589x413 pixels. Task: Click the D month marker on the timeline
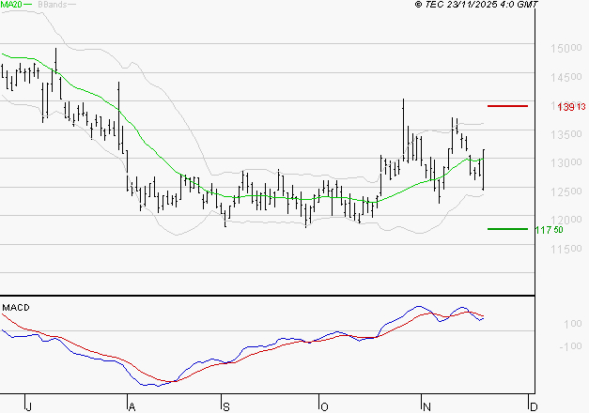pyautogui.click(x=534, y=406)
